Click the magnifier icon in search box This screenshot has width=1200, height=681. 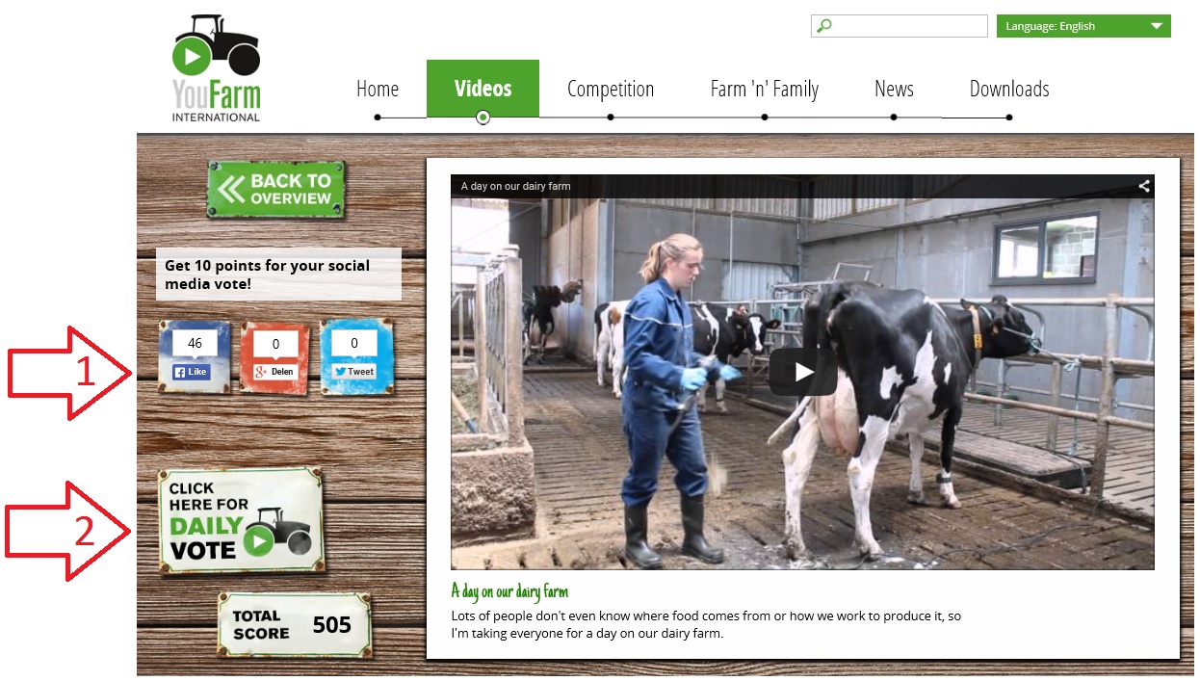823,26
